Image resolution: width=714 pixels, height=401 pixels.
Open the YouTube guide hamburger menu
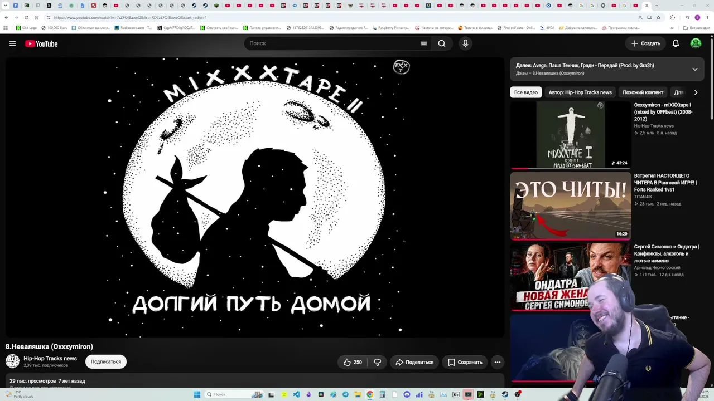12,43
